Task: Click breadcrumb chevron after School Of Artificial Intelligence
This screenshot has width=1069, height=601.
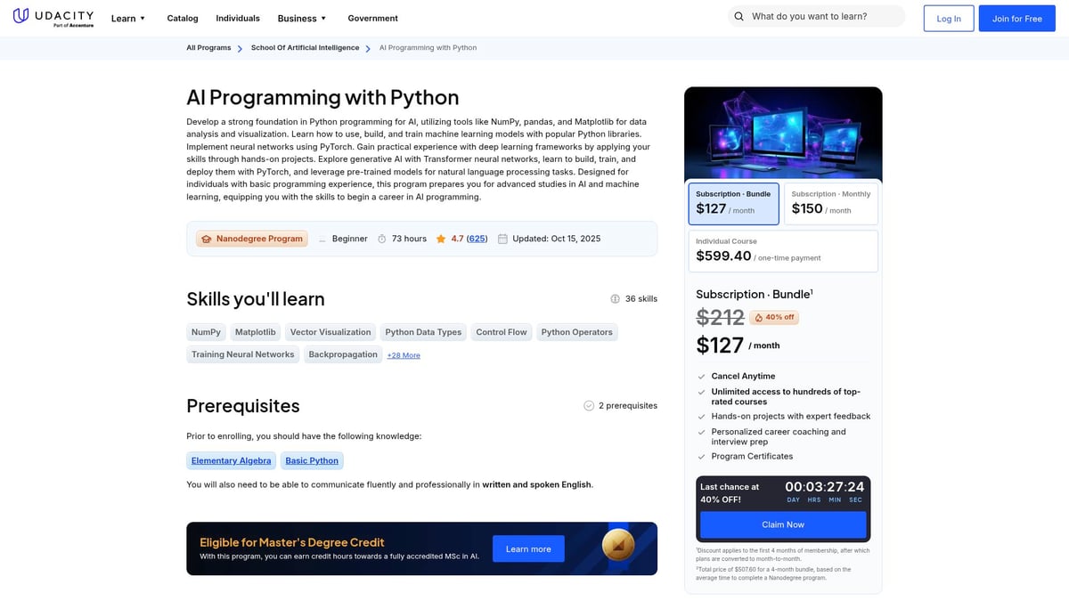Action: pos(368,48)
